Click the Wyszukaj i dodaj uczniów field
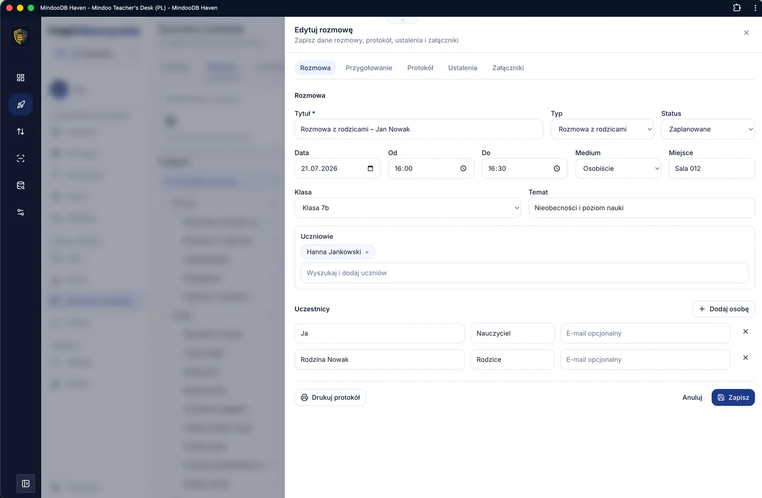762x498 pixels. tap(524, 273)
